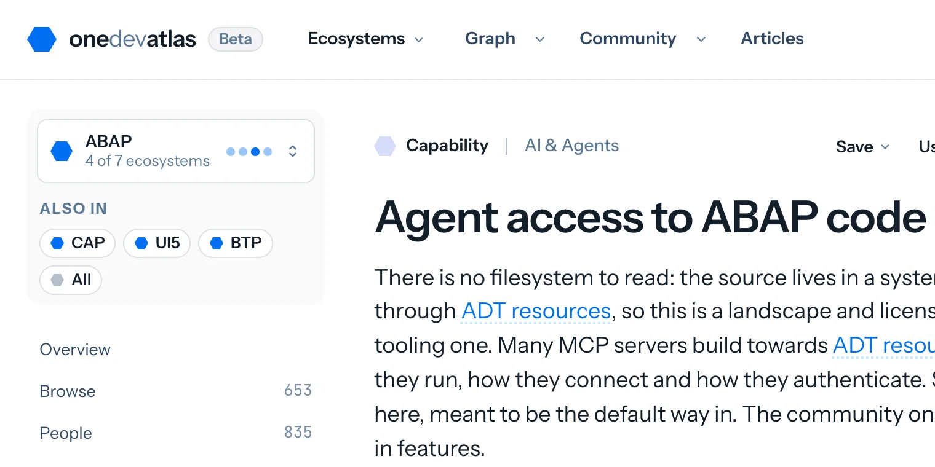The image size is (935, 467).
Task: Click the People count 835
Action: click(298, 432)
